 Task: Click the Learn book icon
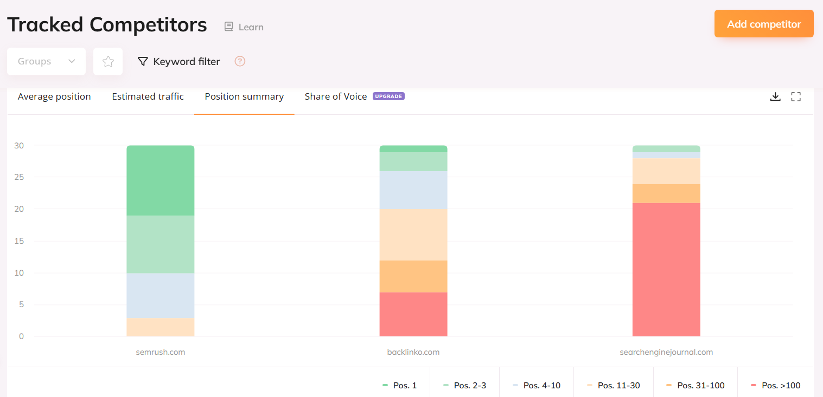pyautogui.click(x=229, y=27)
